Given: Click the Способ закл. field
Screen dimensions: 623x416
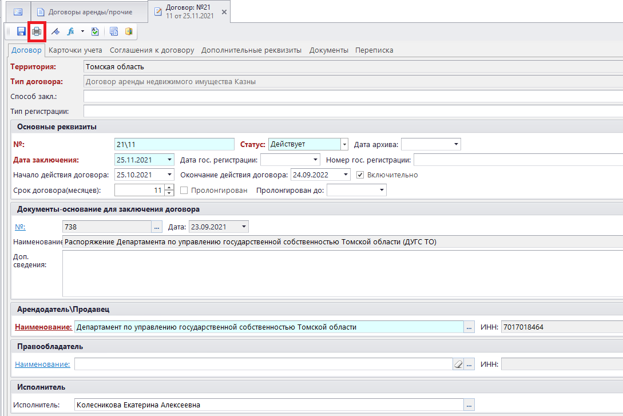Looking at the screenshot, I should pyautogui.click(x=353, y=97).
